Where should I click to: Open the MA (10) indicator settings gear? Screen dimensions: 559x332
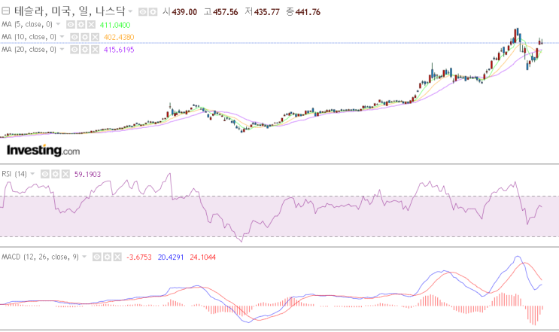point(84,37)
